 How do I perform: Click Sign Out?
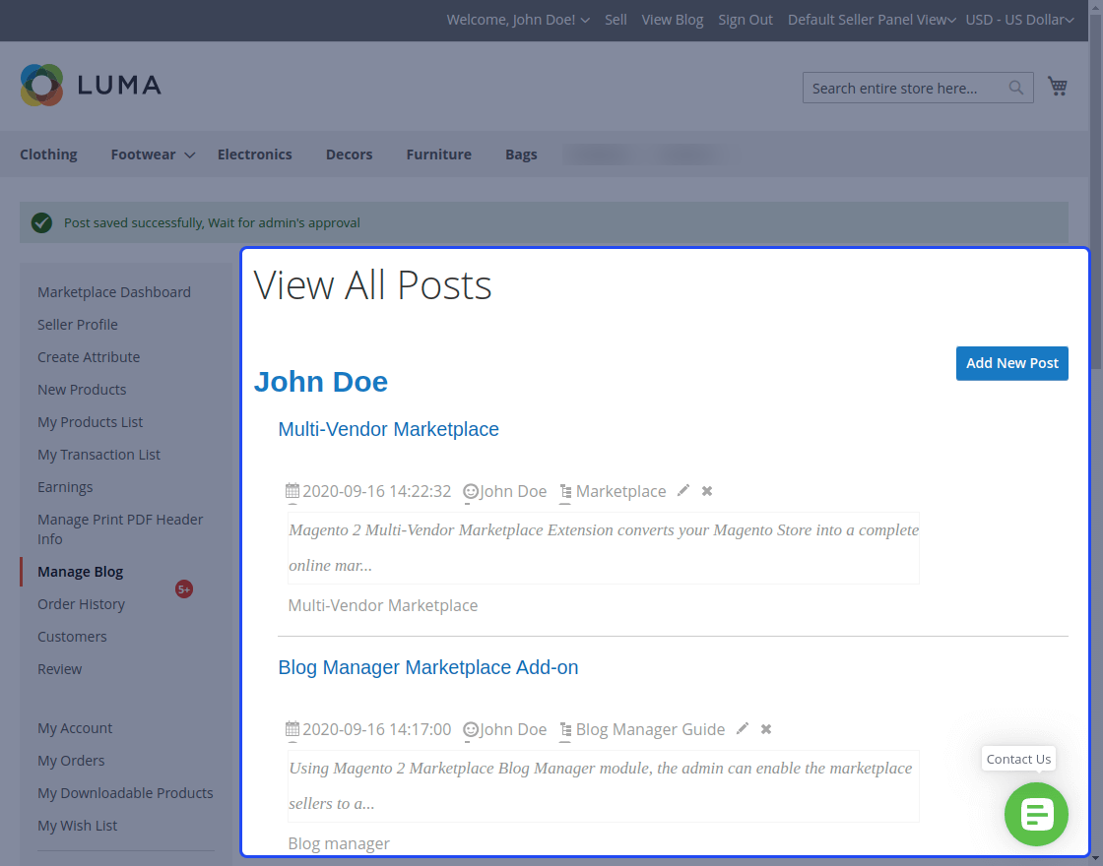746,20
